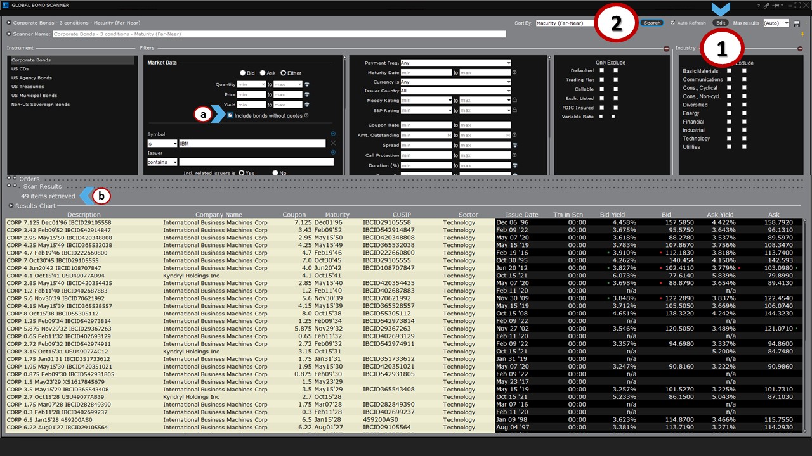Image resolution: width=812 pixels, height=456 pixels.
Task: Click the save scanner floppy disk icon
Action: click(796, 23)
